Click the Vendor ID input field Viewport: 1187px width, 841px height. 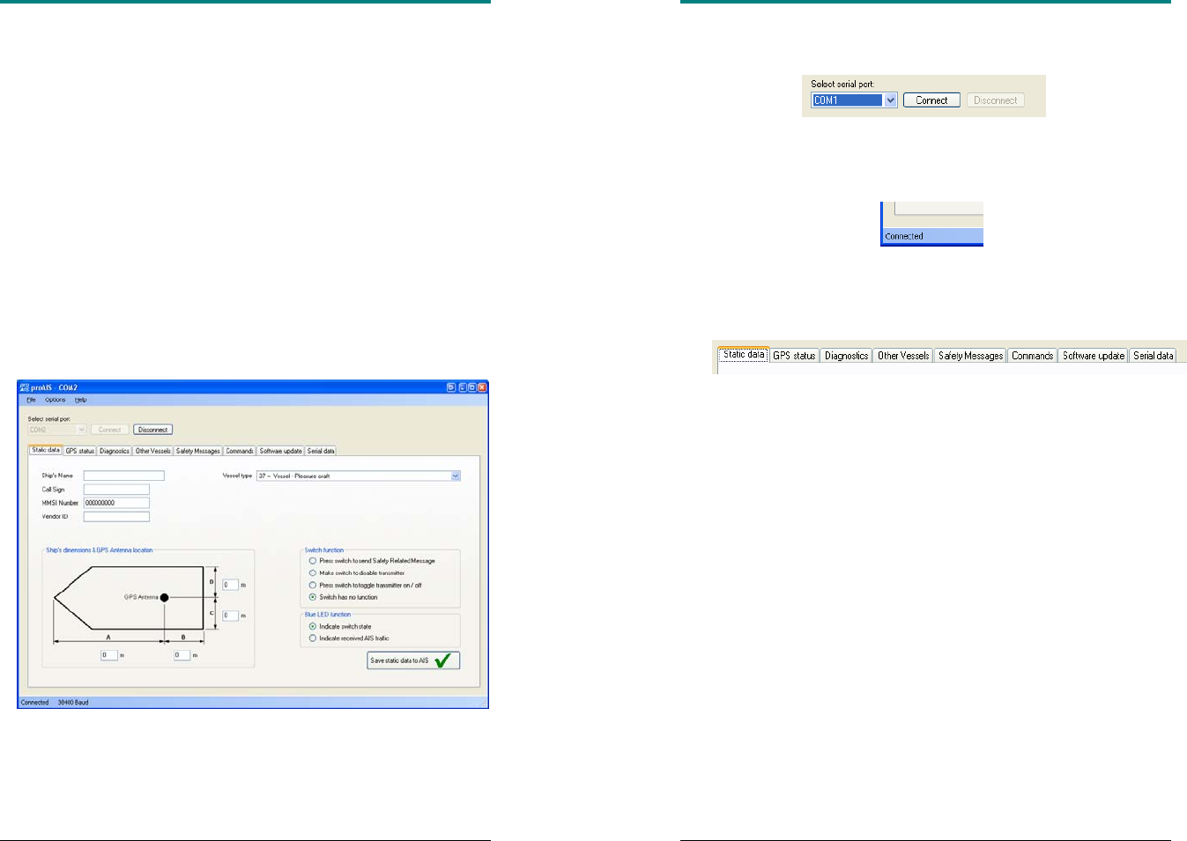pos(117,517)
